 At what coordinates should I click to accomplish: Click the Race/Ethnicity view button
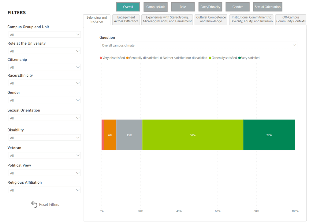click(210, 7)
